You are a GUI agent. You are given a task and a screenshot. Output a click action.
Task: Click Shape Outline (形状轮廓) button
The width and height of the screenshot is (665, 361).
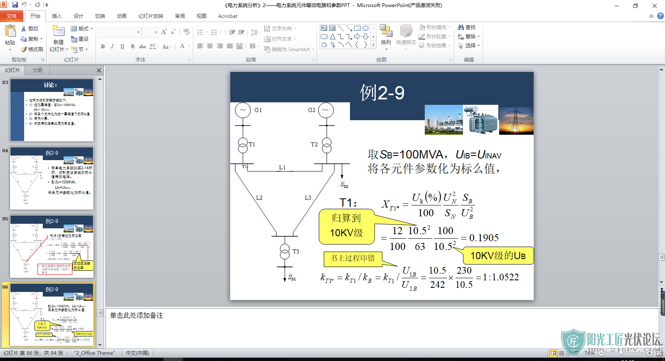(x=435, y=36)
